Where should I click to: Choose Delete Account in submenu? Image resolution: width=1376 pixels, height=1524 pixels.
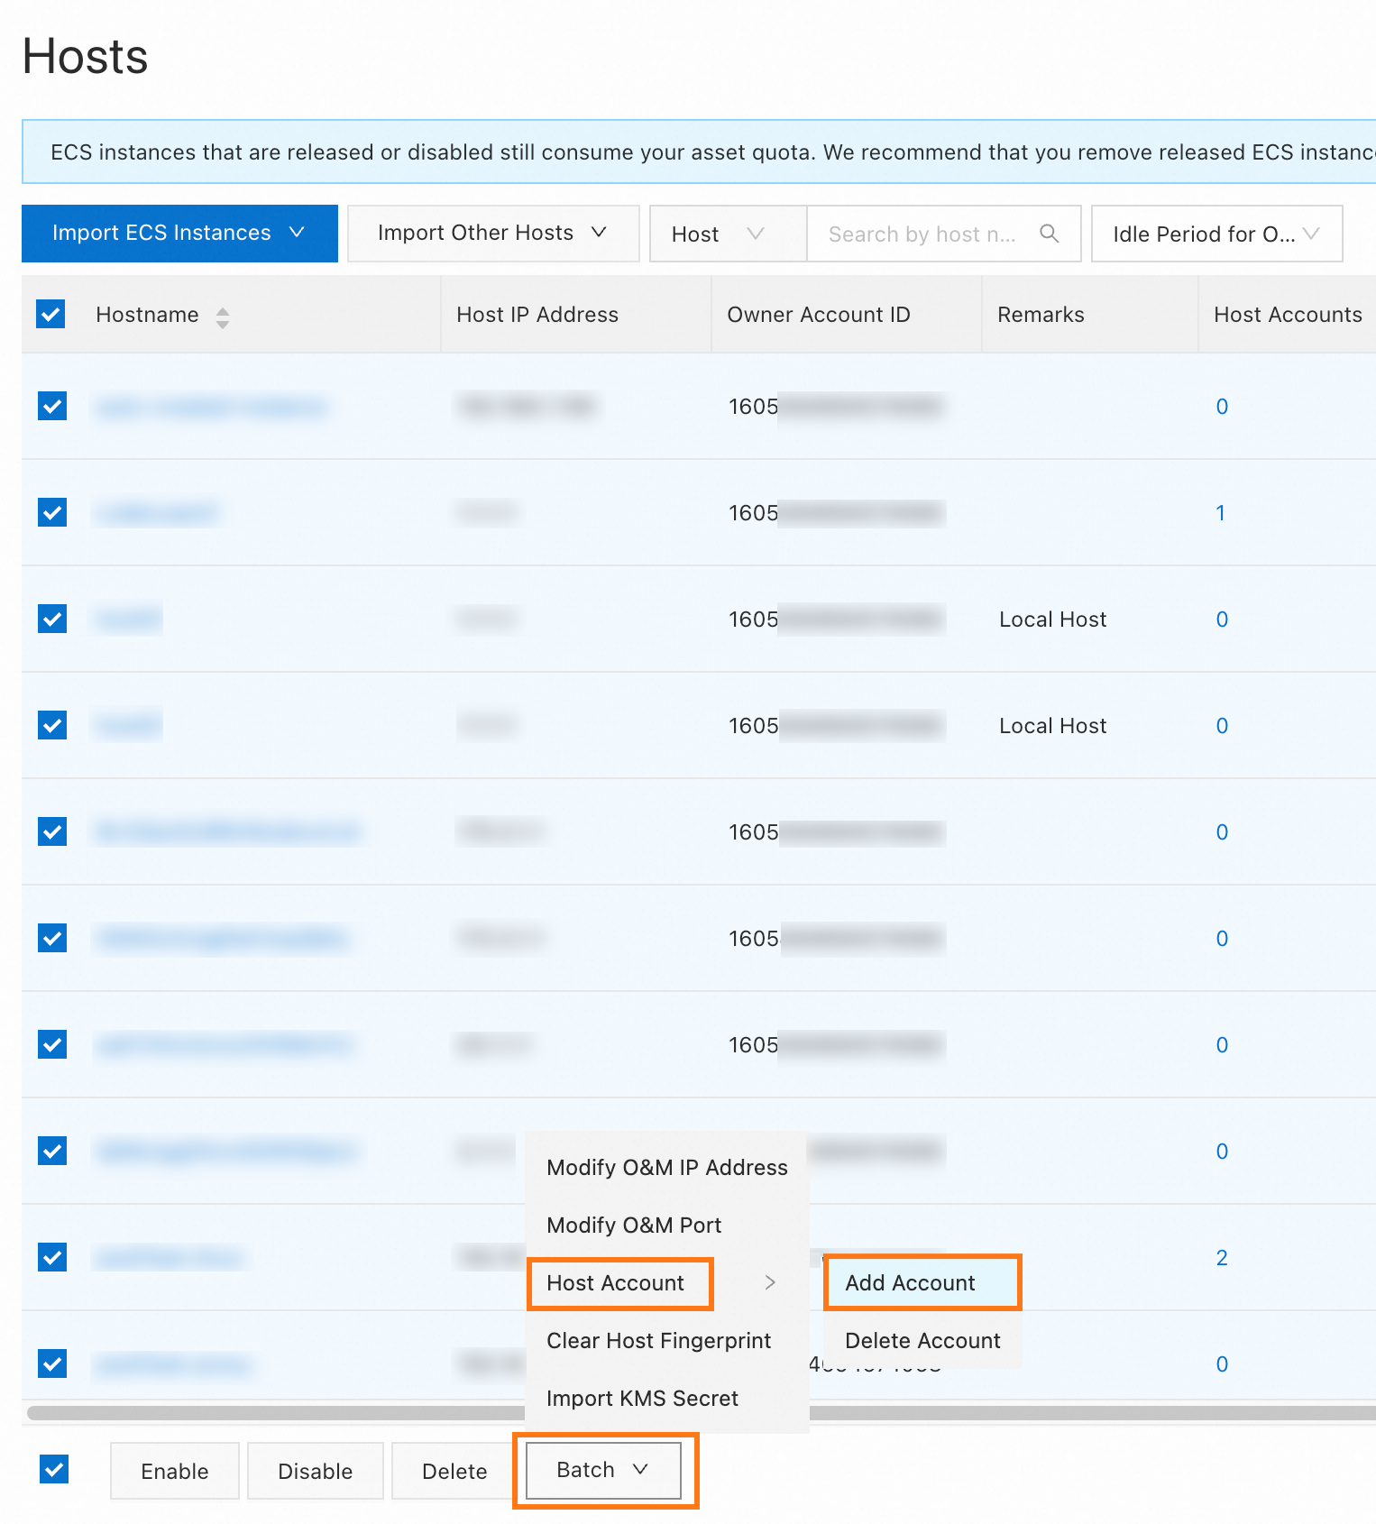point(922,1340)
